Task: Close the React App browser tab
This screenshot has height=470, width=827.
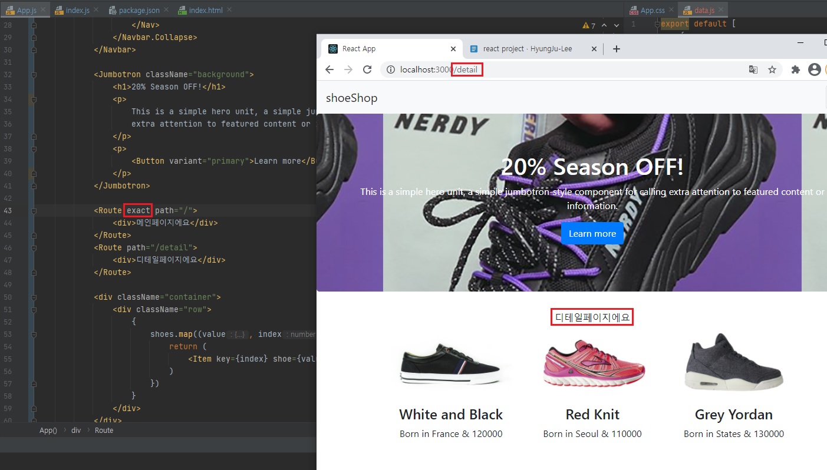Action: [453, 49]
